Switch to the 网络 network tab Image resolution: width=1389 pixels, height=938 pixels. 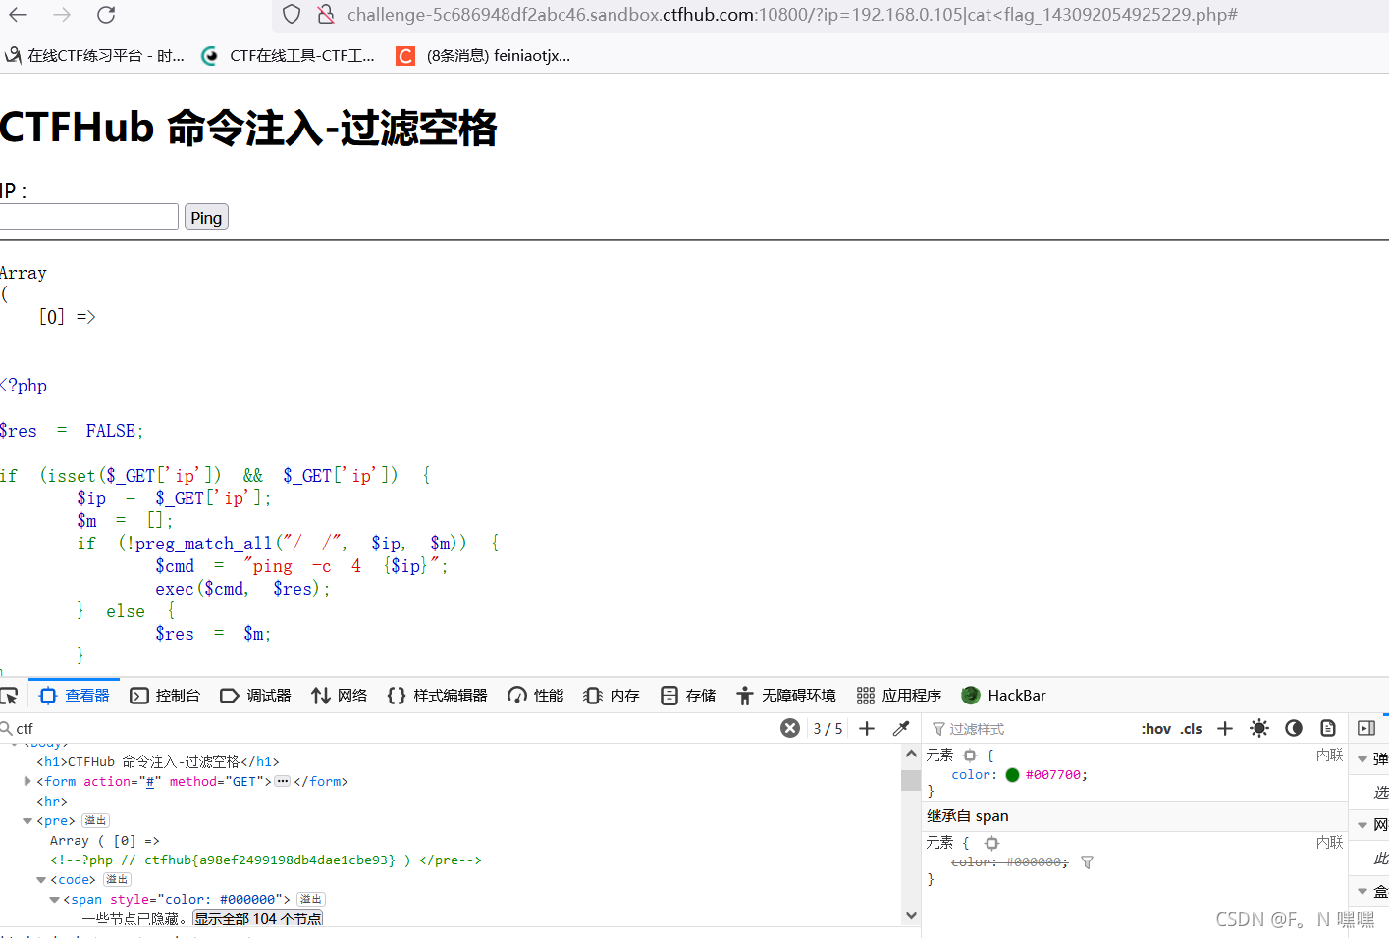click(340, 696)
